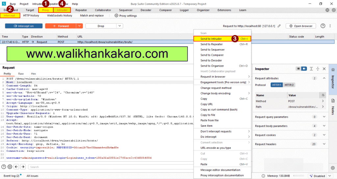Choose Send to Intruder menu entry

[222, 39]
